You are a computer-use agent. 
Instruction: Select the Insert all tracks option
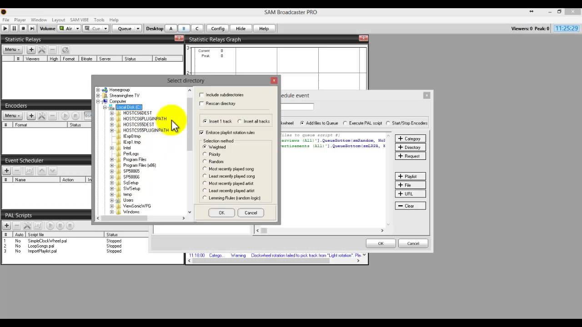tap(240, 121)
